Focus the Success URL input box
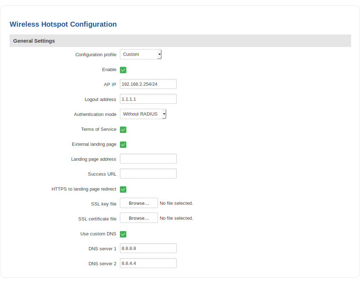The height and width of the screenshot is (283, 360). [148, 173]
